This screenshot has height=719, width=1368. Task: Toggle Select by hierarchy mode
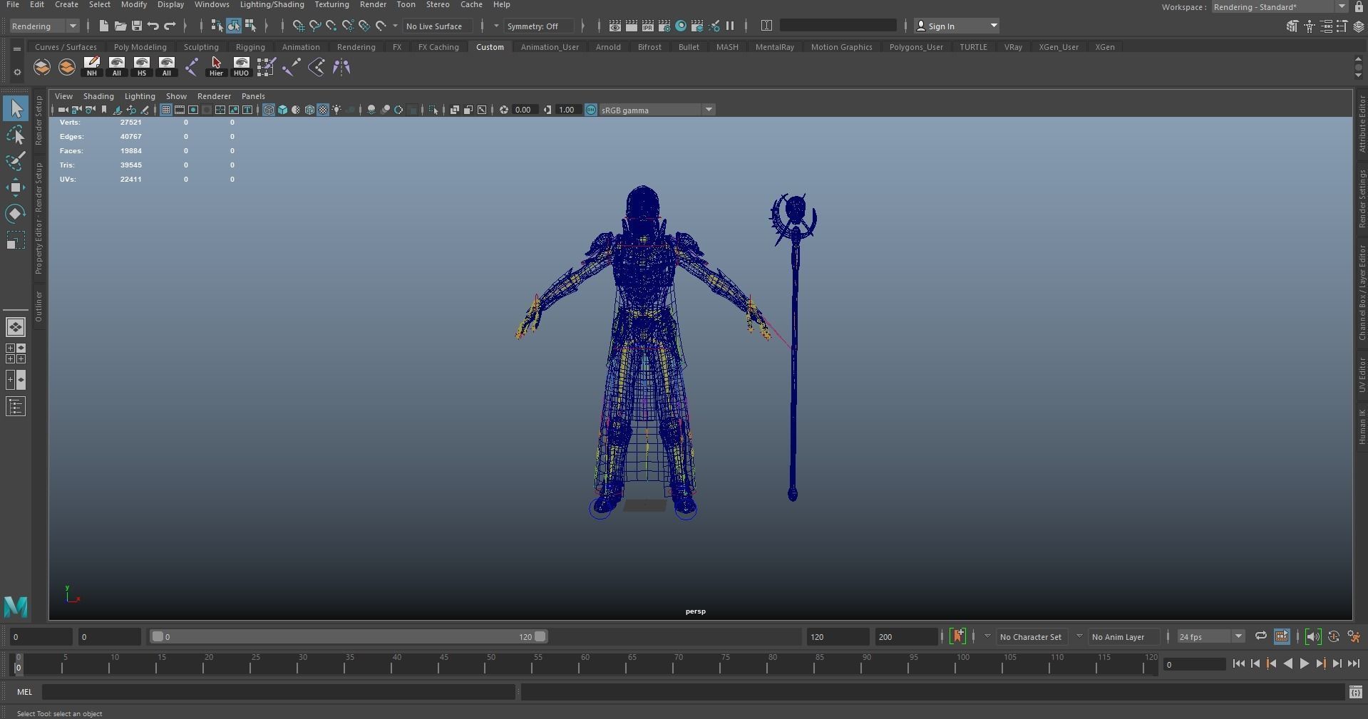(x=217, y=26)
